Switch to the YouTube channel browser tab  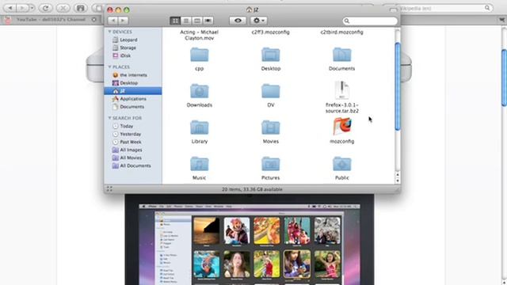[x=51, y=20]
